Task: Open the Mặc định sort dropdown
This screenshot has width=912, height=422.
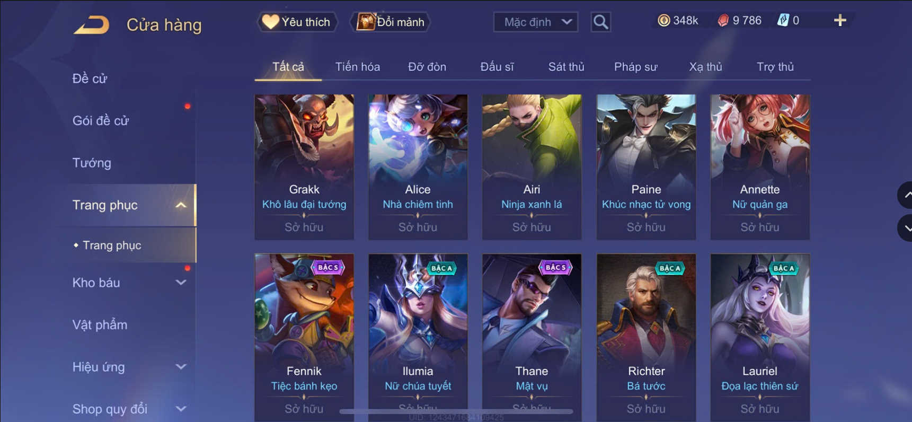Action: click(536, 22)
